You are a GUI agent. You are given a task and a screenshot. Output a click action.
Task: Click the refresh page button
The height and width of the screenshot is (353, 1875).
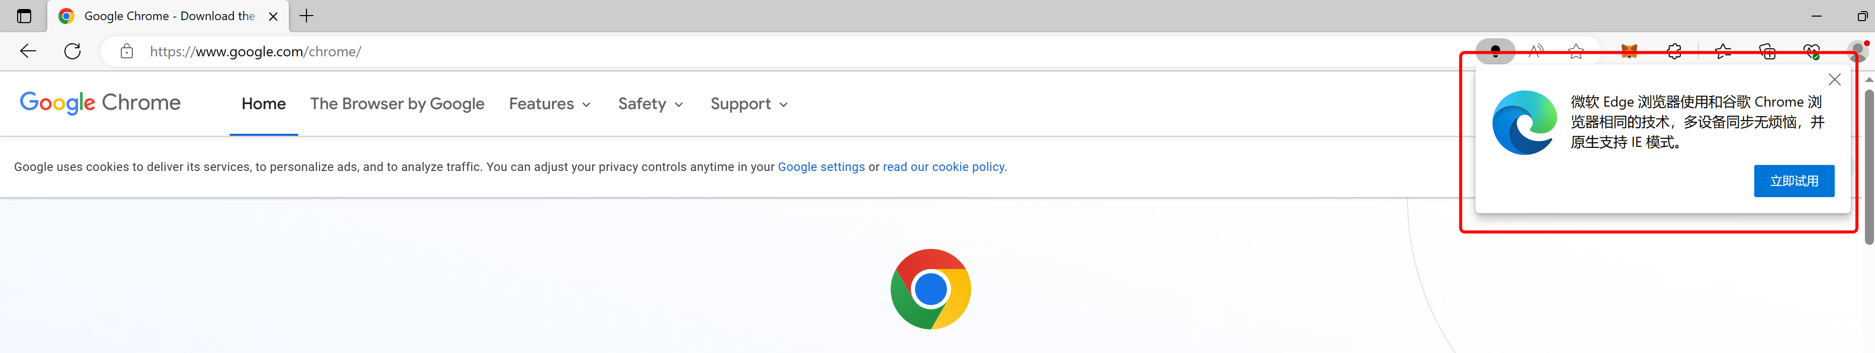(72, 51)
